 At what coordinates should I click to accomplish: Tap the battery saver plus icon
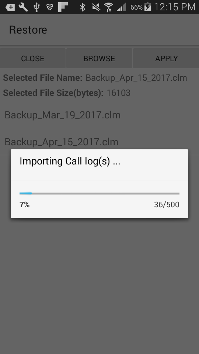coord(10,7)
